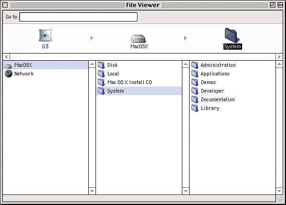
Task: Select the G3 computer icon in path bar
Action: (45, 35)
